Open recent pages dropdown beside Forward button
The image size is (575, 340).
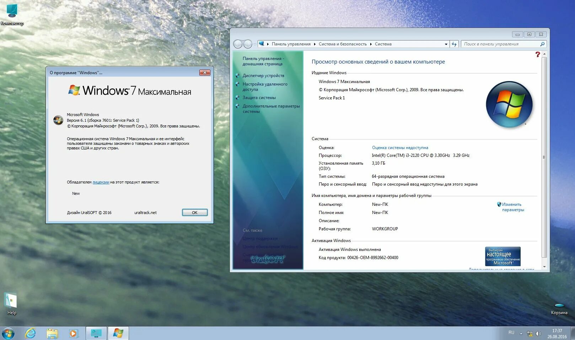click(255, 44)
